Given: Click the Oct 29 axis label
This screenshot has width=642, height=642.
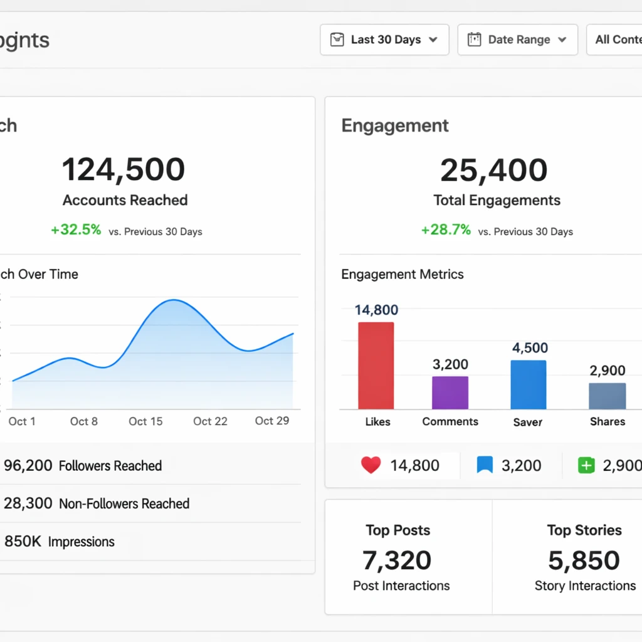Looking at the screenshot, I should click(272, 421).
